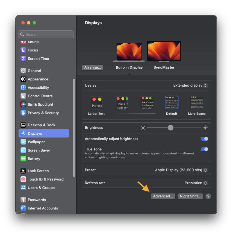Open the Preset Apple Display dropdown
The image size is (231, 232).
pyautogui.click(x=181, y=170)
